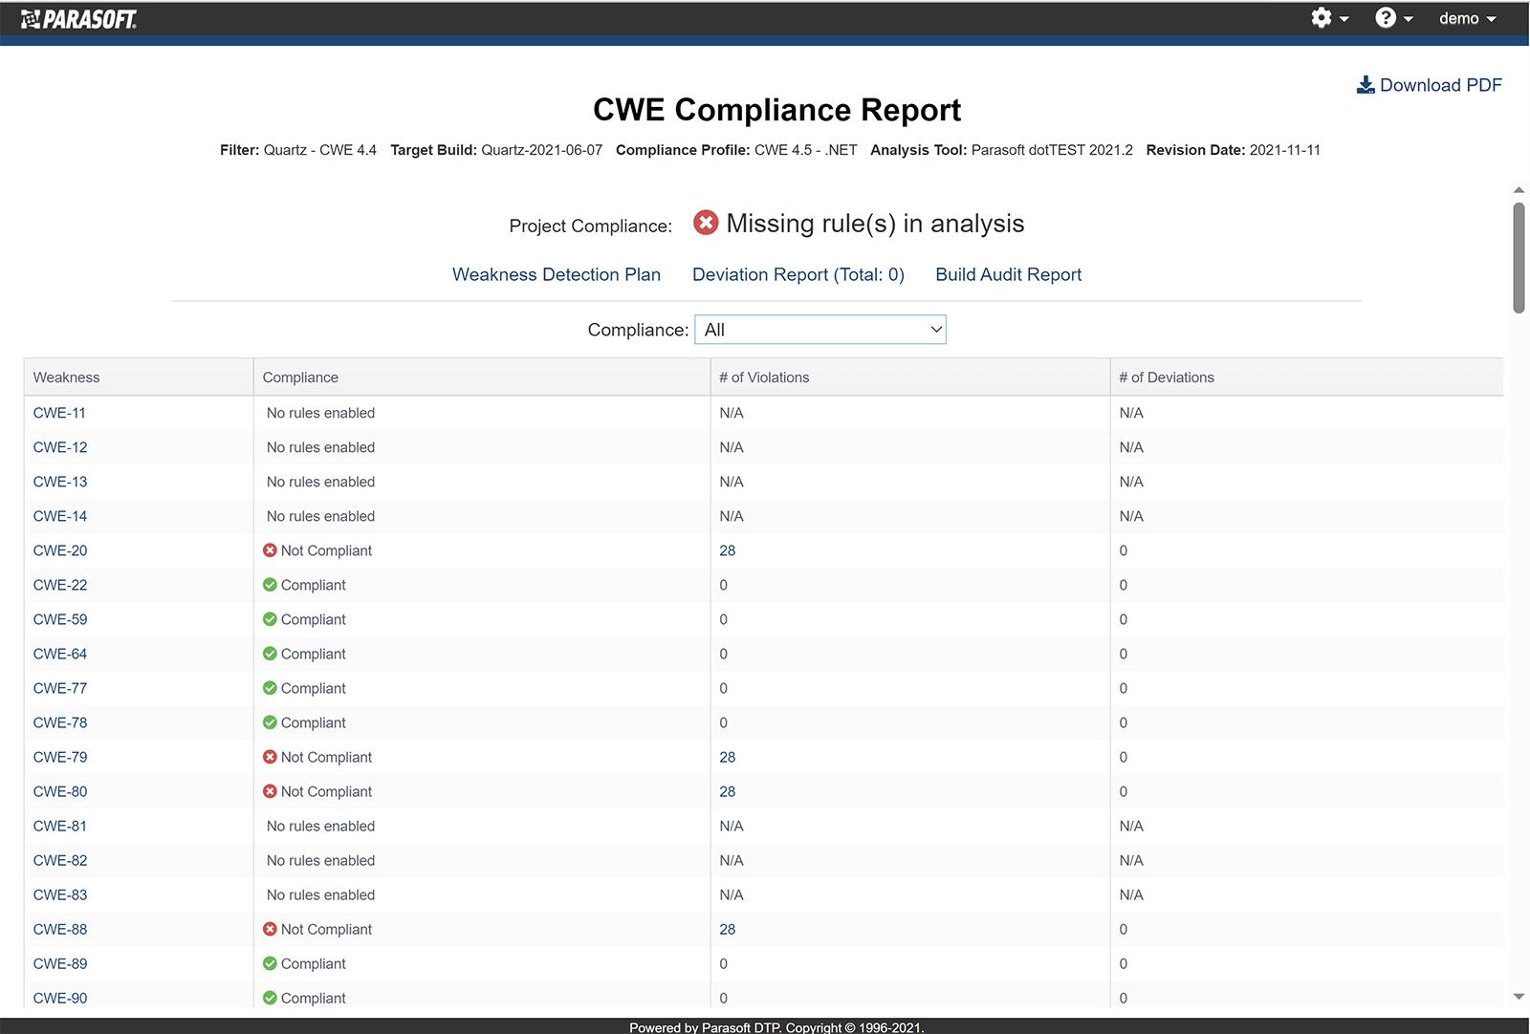Open violations count for CWE-79

727,756
